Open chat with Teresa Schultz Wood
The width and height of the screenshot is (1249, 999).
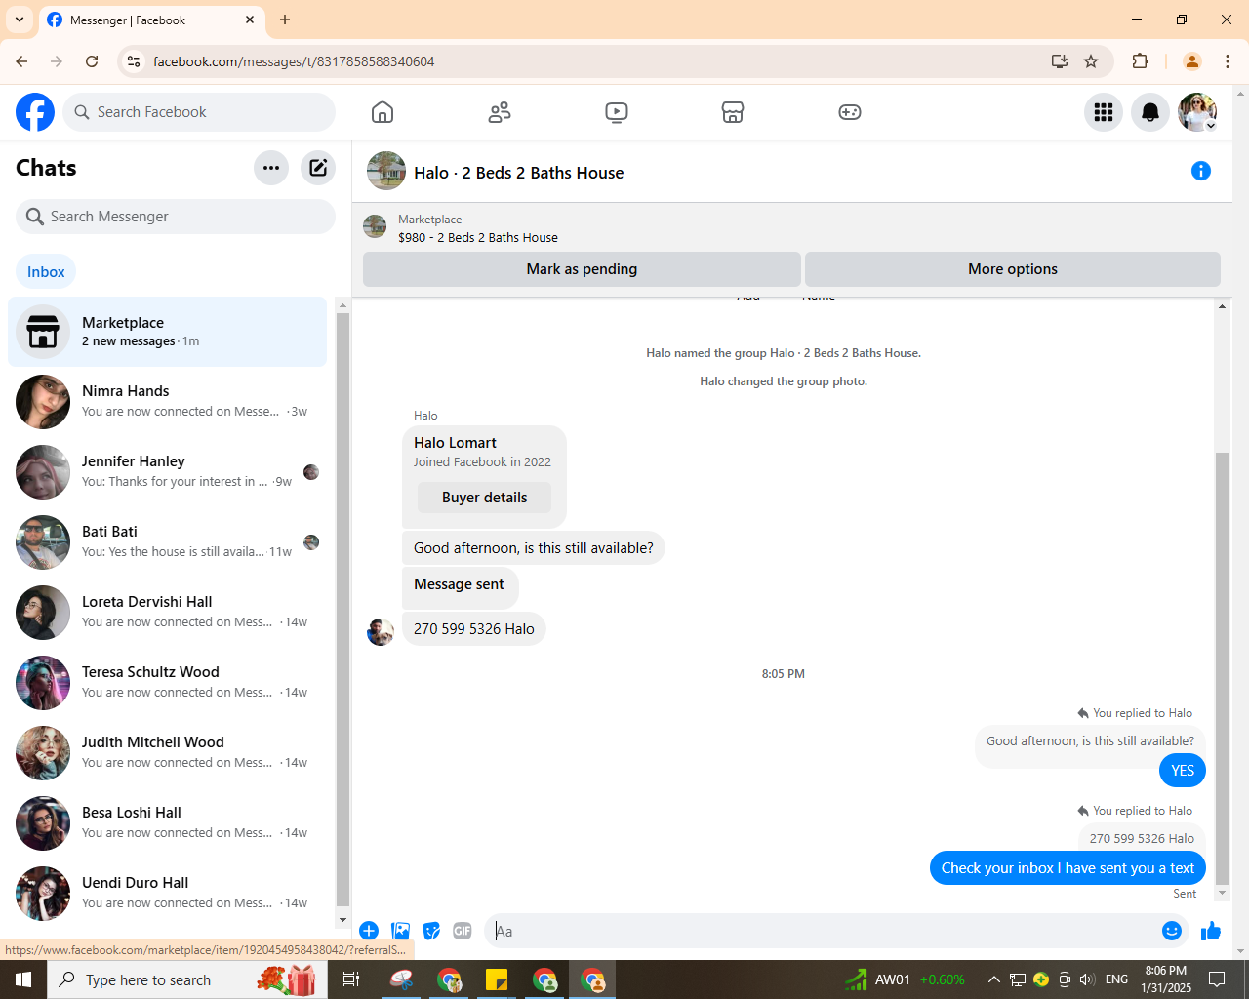click(168, 683)
